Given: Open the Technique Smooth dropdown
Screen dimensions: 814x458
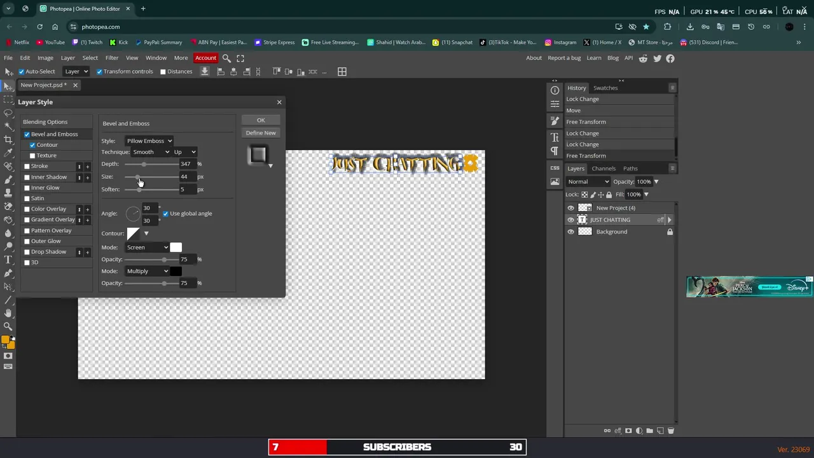Looking at the screenshot, I should tap(151, 152).
